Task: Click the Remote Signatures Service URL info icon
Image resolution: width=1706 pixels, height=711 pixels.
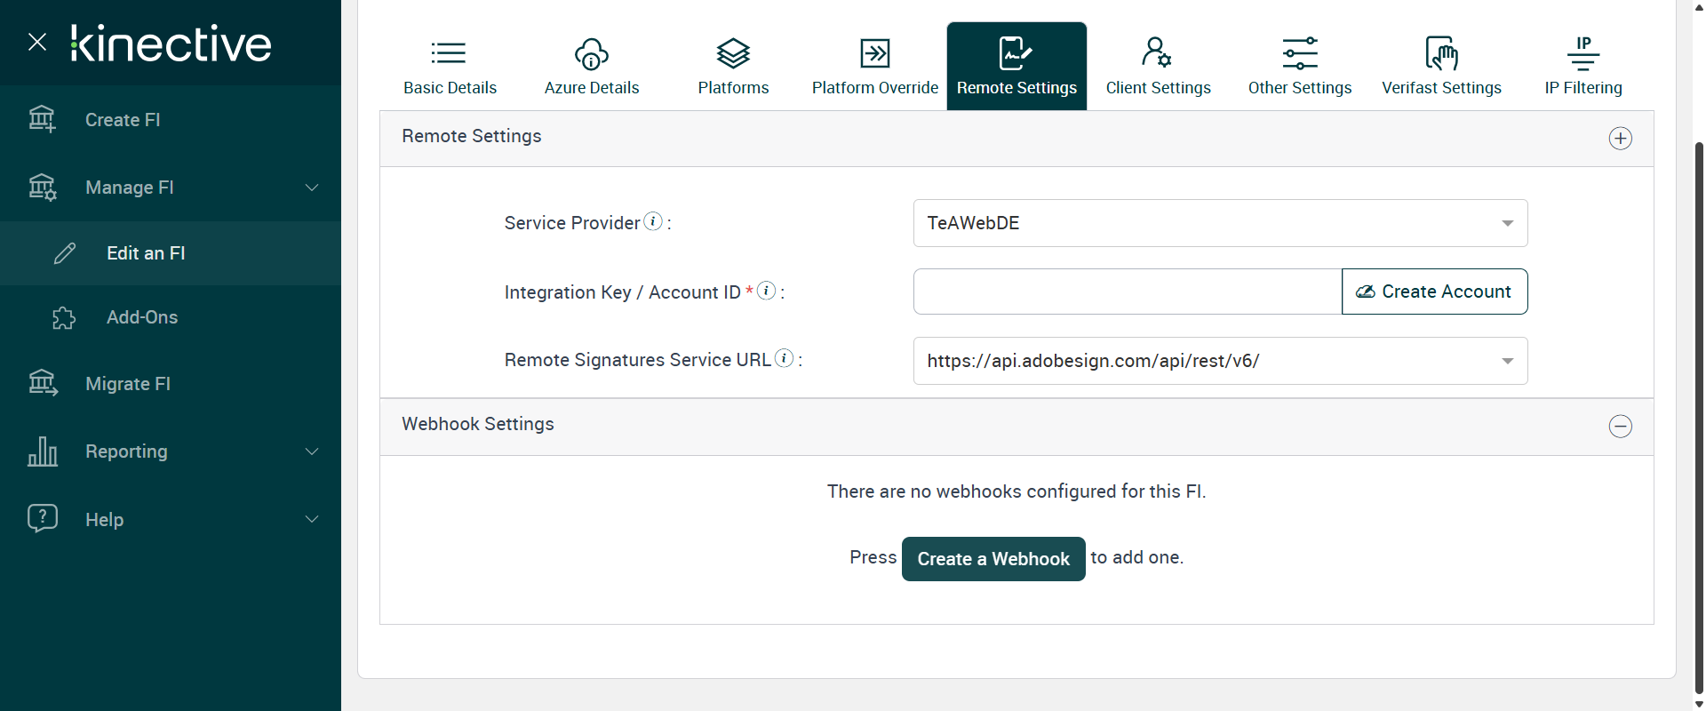Action: (x=784, y=358)
